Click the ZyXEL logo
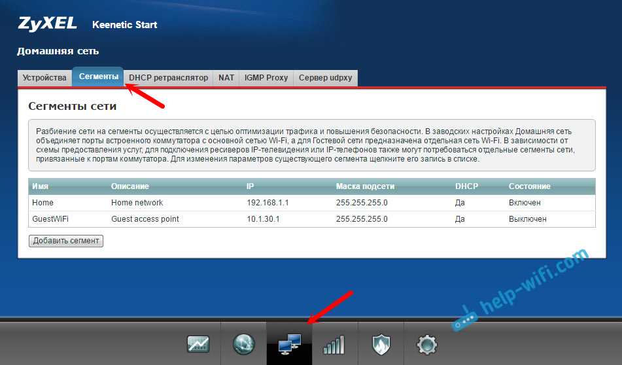The image size is (622, 365). click(48, 24)
